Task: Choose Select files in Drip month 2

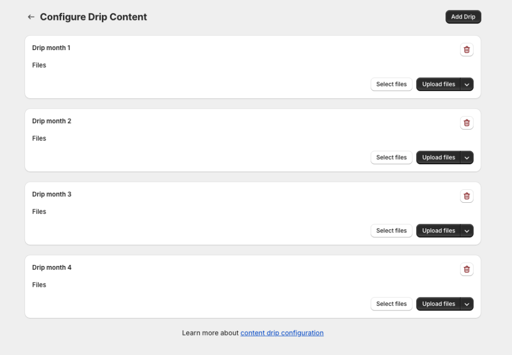Action: pyautogui.click(x=391, y=157)
